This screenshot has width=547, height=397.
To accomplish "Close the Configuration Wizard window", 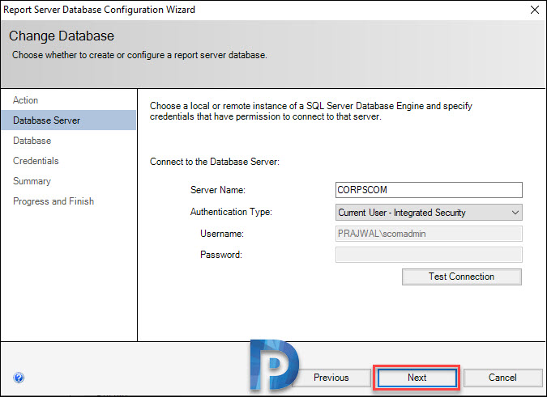I will click(x=535, y=10).
